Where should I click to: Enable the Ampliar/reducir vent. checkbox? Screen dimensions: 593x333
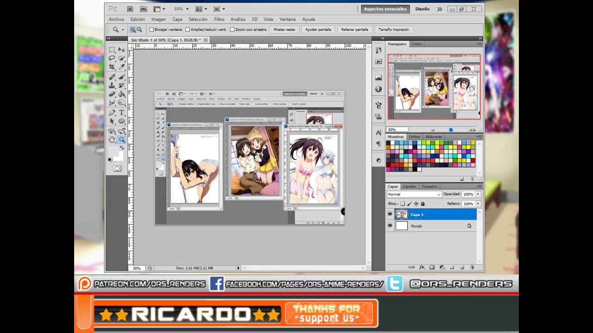188,30
